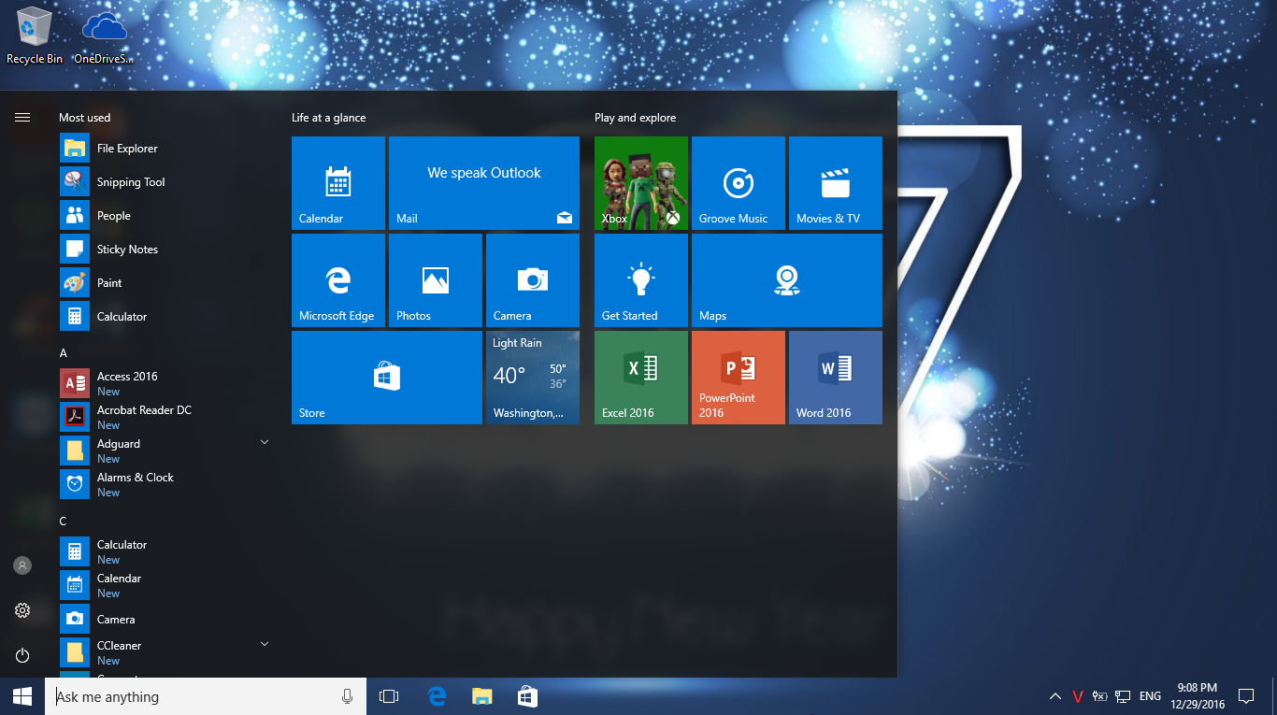Launch Microsoft Edge tile
This screenshot has width=1277, height=715.
click(338, 280)
